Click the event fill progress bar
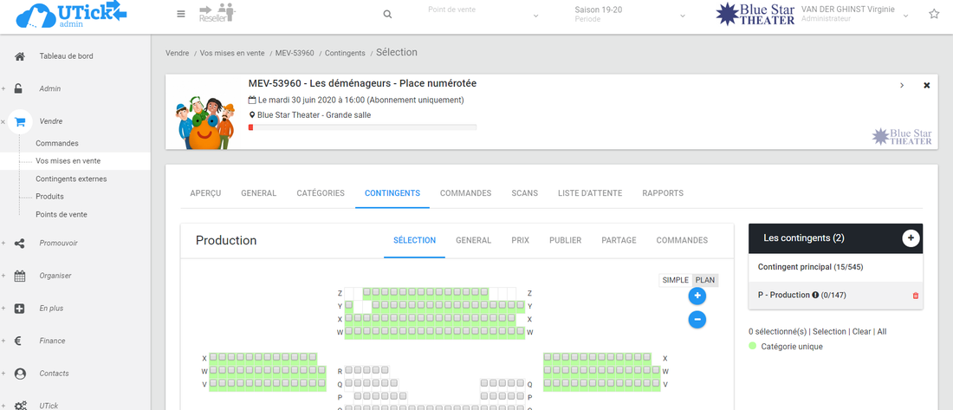953x410 pixels. click(362, 127)
